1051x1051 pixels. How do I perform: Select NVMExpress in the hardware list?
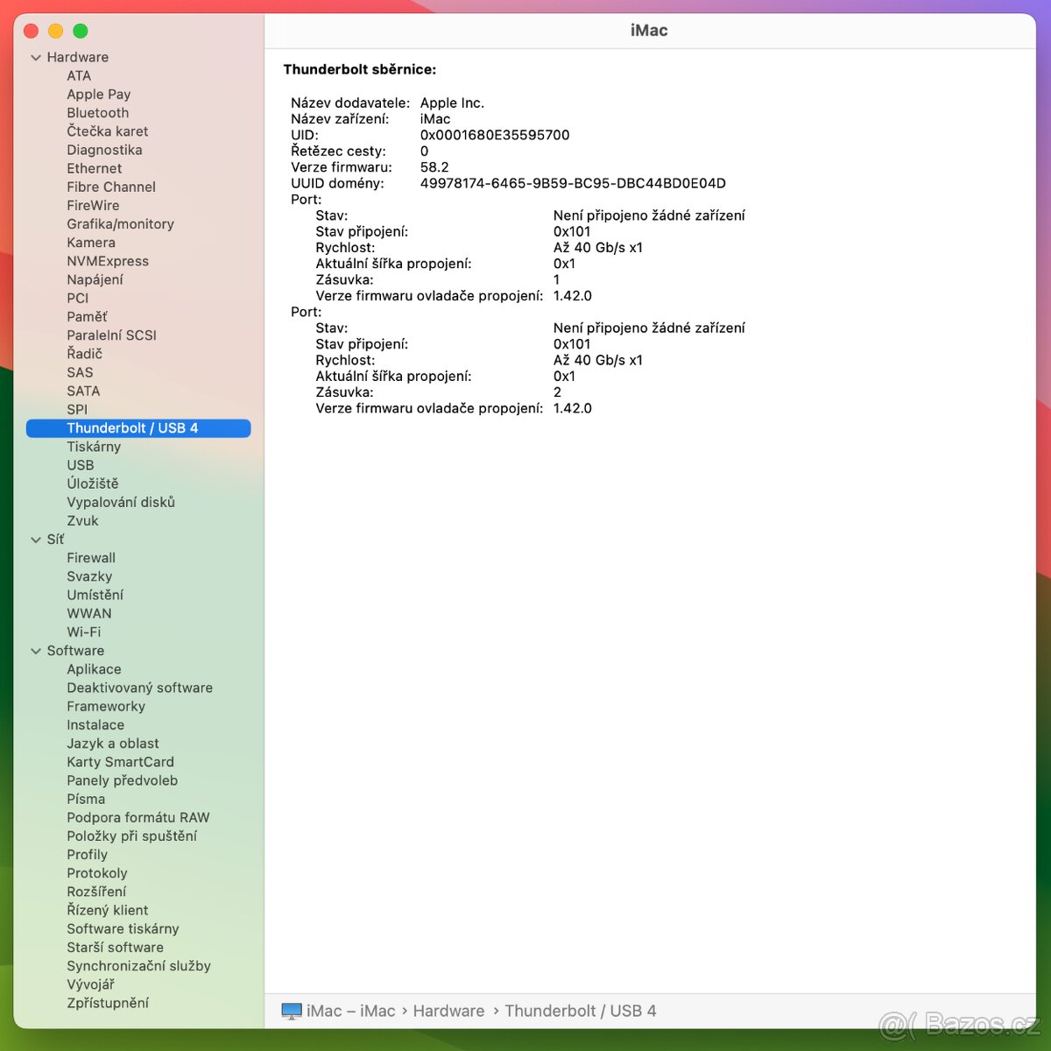point(108,261)
